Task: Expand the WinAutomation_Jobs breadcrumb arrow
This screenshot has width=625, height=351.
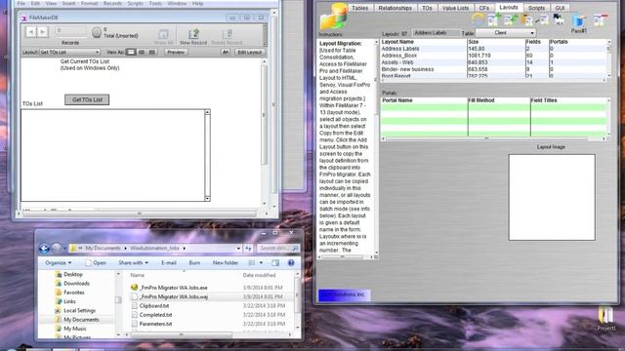Action: click(x=185, y=248)
